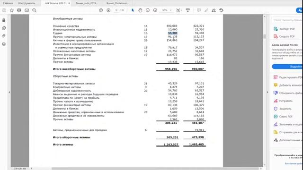Bookmark document with the star icon
The height and width of the screenshot is (170, 303).
(12, 10)
